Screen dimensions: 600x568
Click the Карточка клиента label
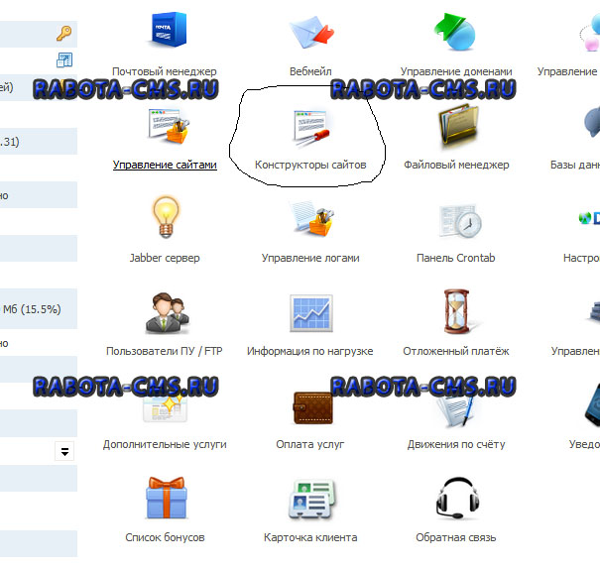310,537
